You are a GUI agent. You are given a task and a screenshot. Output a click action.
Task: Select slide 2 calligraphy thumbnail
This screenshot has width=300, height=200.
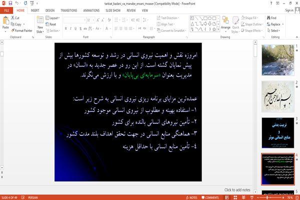pyautogui.click(x=278, y=96)
